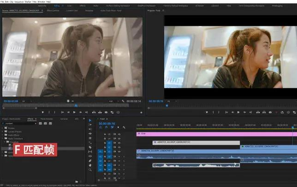
Task: Expand the Audio Effects folder
Action: [x=3, y=135]
